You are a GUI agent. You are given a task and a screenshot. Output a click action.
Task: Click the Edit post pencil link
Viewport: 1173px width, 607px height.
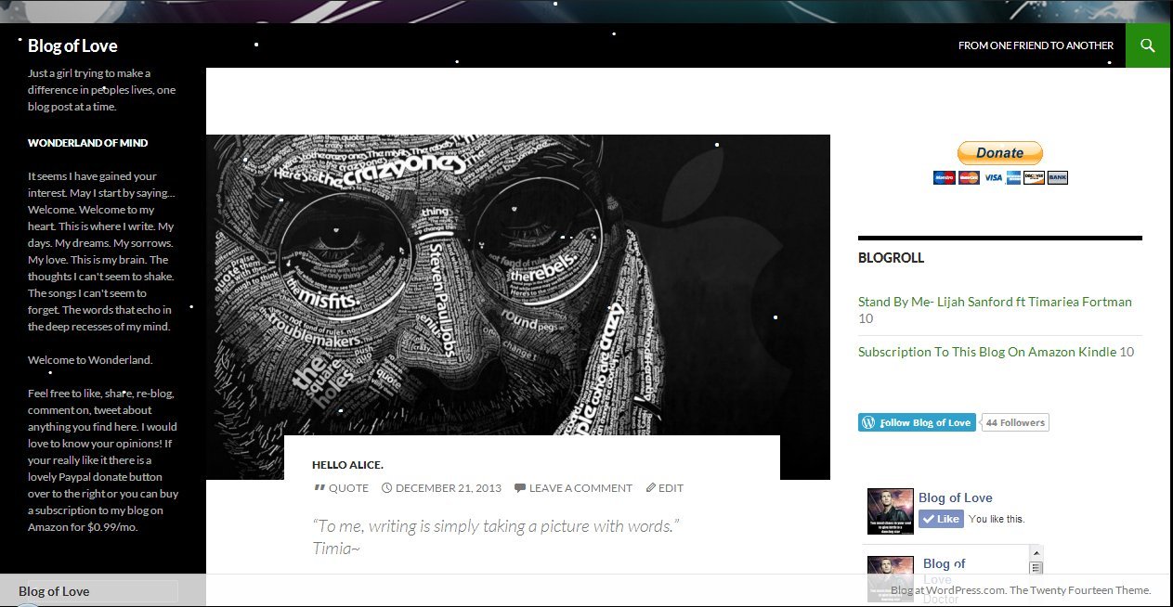tap(665, 488)
